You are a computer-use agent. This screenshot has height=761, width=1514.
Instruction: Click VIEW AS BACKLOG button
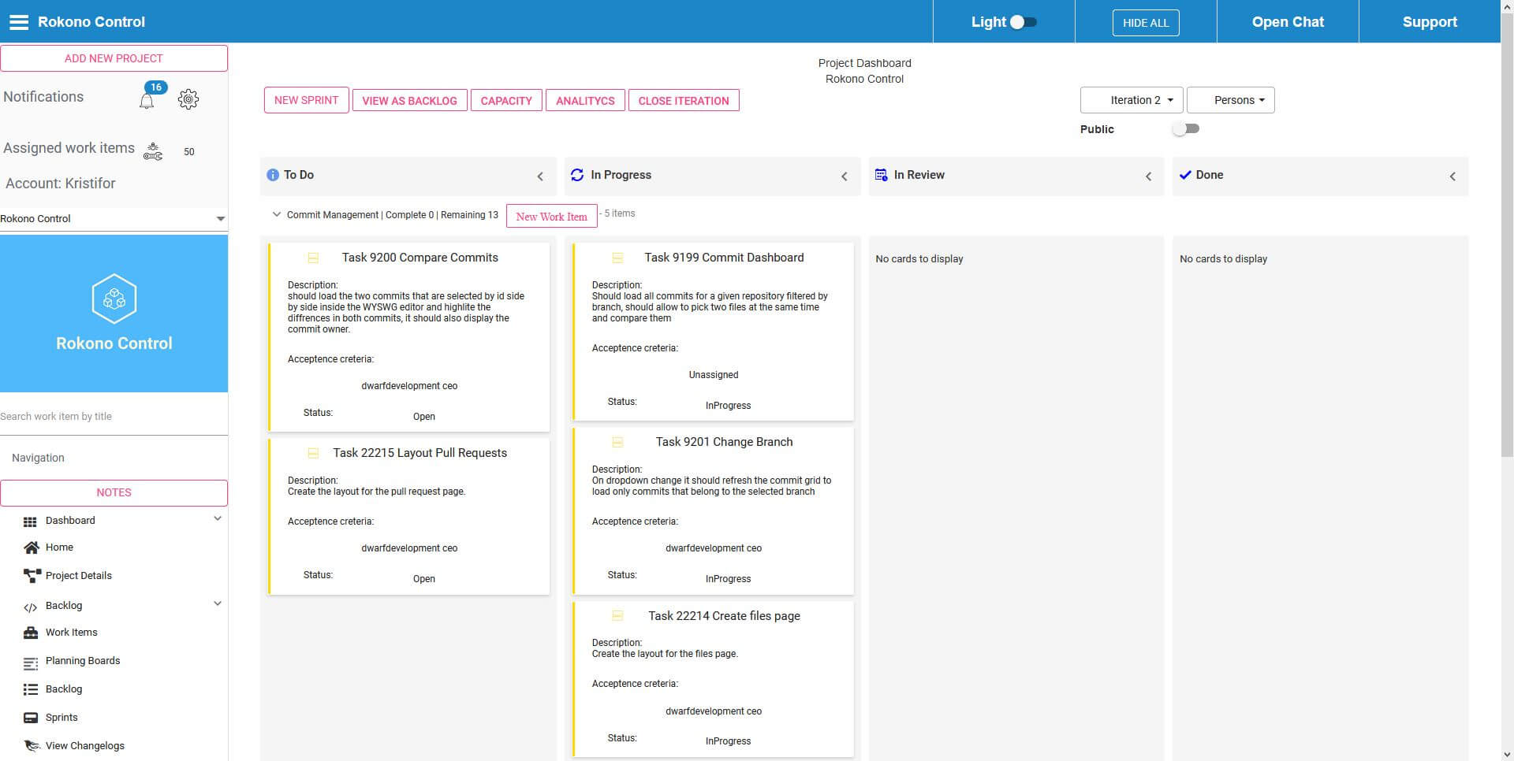click(409, 101)
